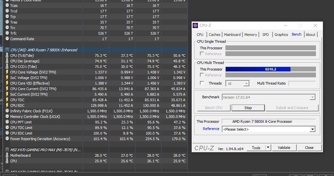
Task: Click the Multi Thread Ratio field
Action: coord(302,83)
